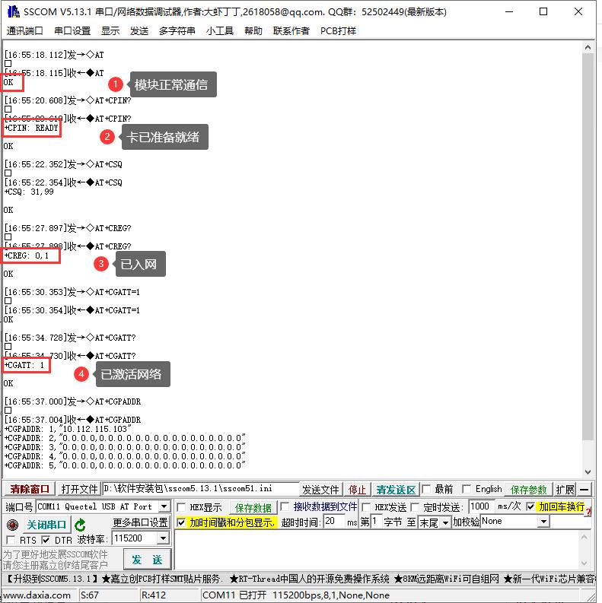Click the 停止 button
The image size is (602, 603).
pyautogui.click(x=357, y=490)
